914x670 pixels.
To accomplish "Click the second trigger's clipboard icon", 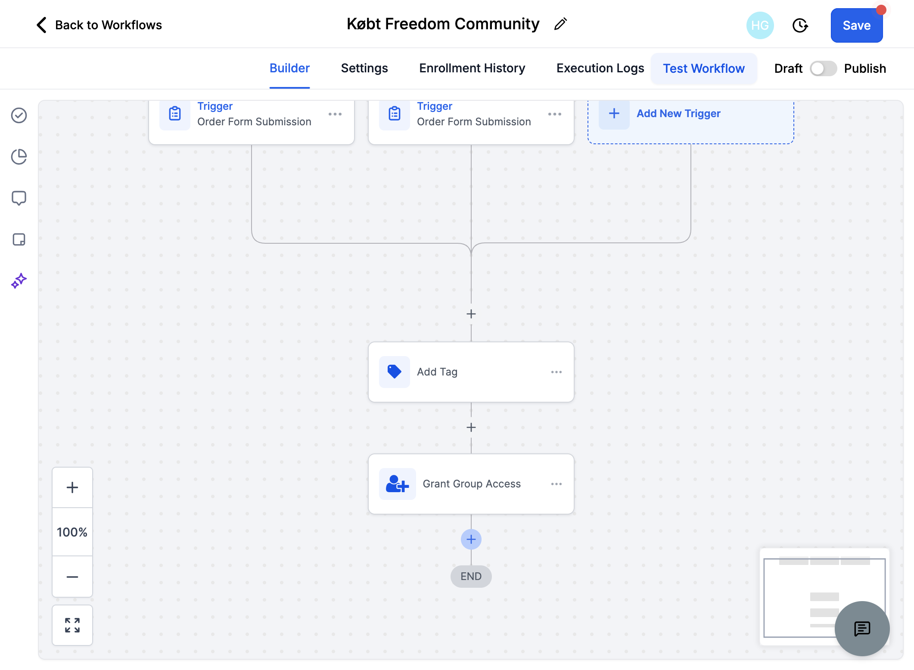I will 395,114.
